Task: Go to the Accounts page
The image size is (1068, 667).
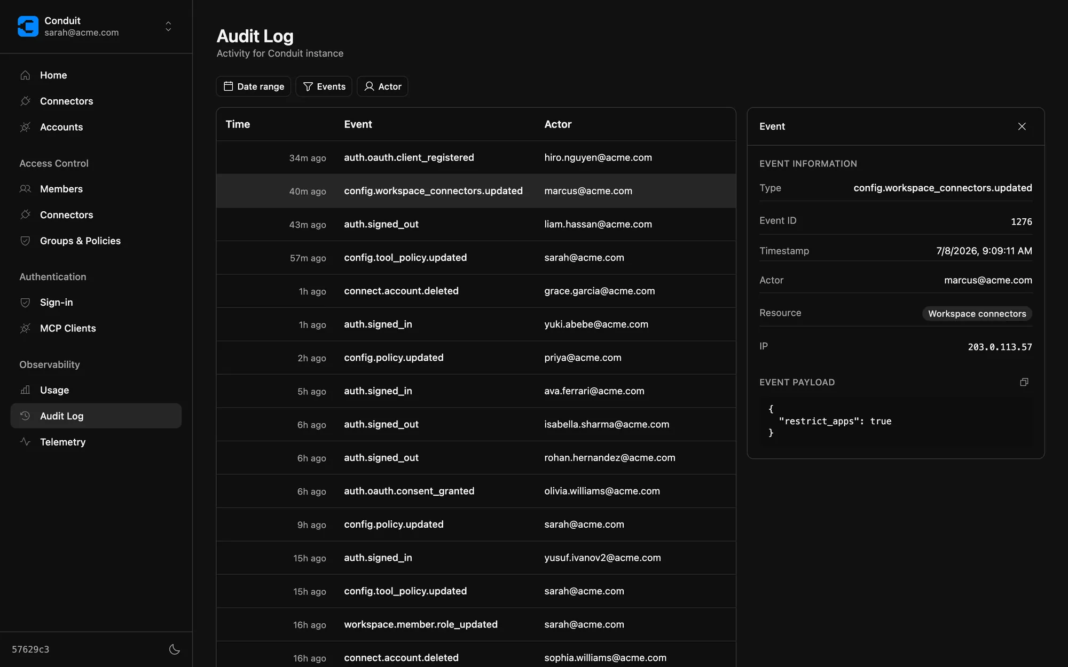Action: pos(96,127)
